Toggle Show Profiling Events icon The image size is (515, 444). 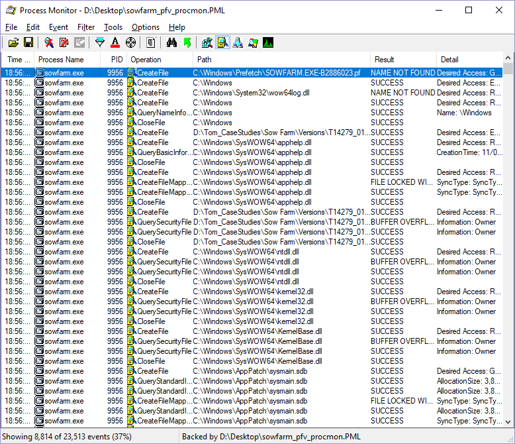coord(268,42)
